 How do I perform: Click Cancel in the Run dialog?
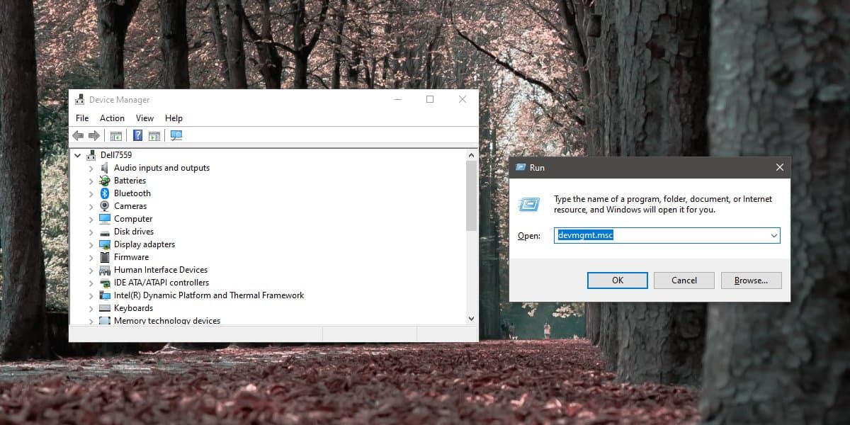[x=684, y=280]
